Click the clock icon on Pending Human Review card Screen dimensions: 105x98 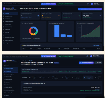point(59,16)
